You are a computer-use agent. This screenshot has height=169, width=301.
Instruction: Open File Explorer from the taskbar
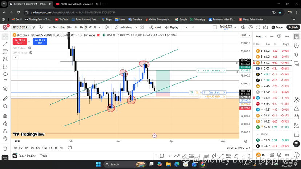click(168, 164)
